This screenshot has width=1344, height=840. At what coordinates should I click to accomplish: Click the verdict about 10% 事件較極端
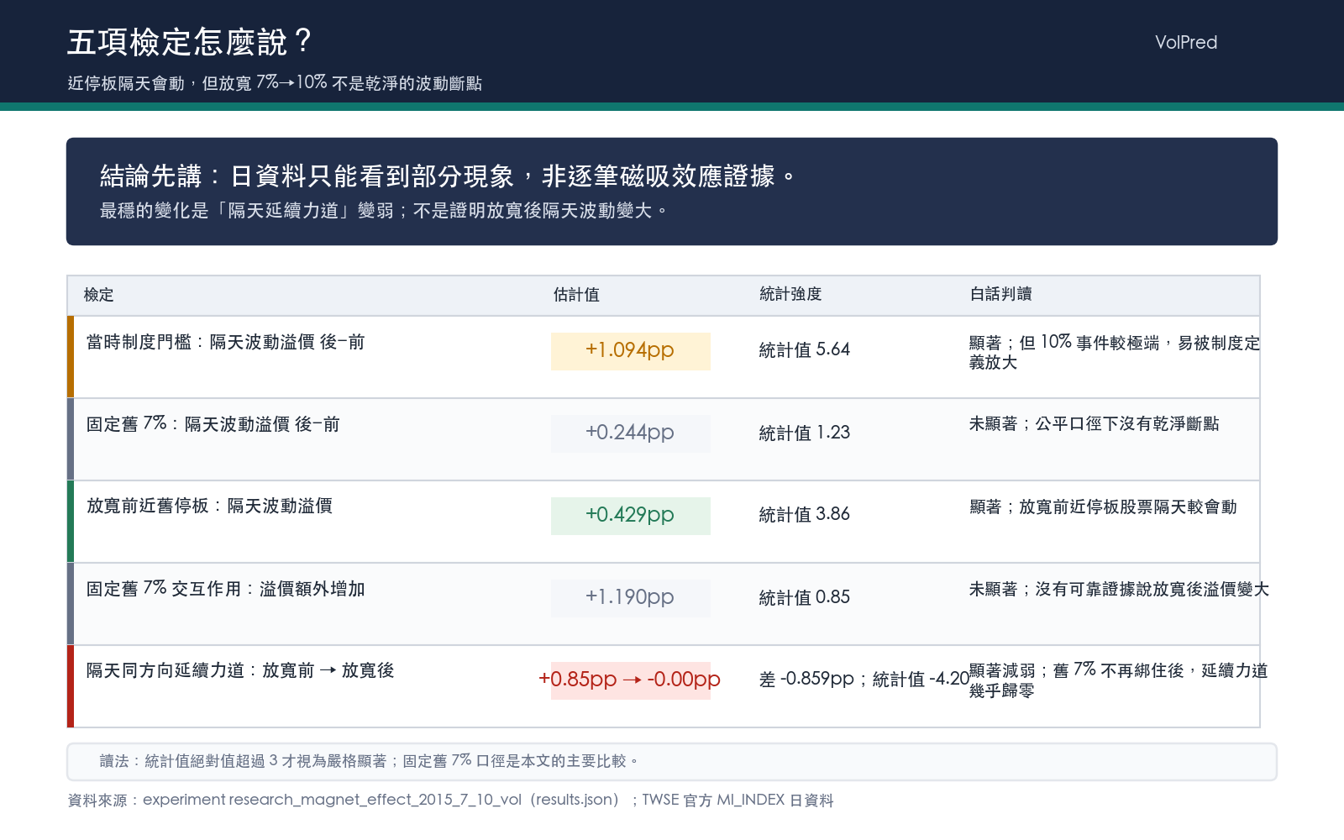point(1114,352)
